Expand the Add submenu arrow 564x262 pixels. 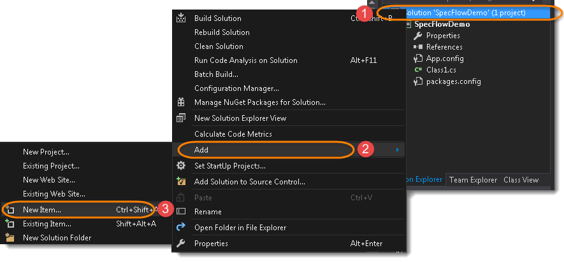click(398, 149)
